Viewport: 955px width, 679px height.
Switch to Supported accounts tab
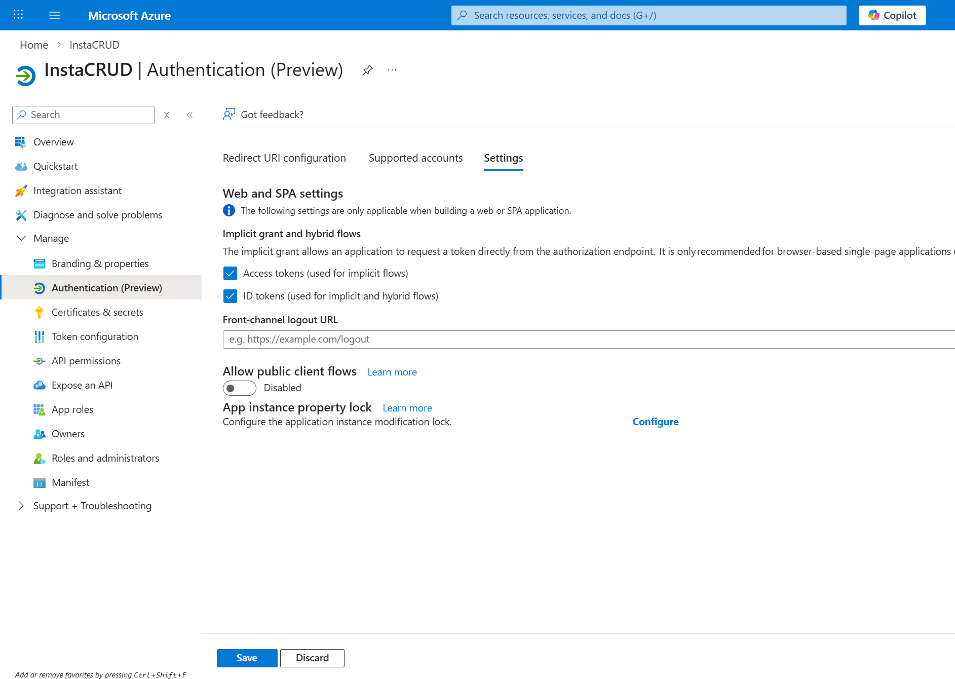tap(415, 158)
